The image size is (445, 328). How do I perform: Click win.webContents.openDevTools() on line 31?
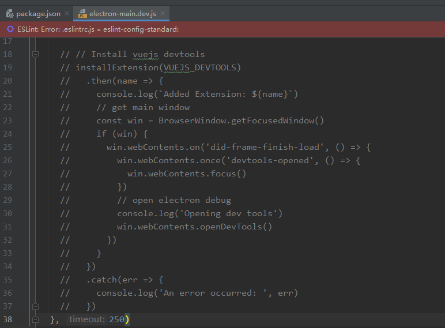(x=194, y=227)
